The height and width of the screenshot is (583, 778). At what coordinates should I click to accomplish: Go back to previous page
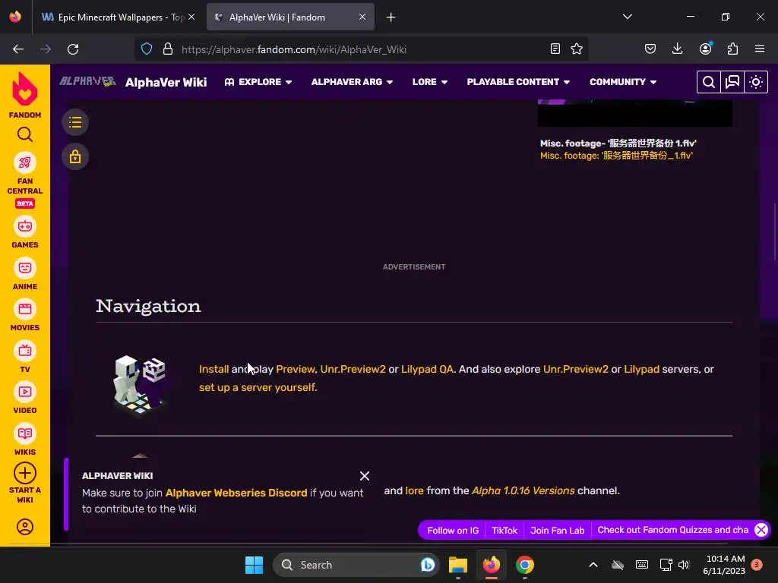coord(18,49)
